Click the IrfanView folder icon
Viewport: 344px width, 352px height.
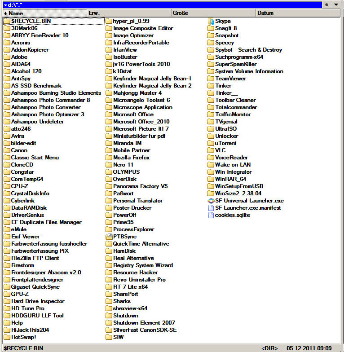109,50
